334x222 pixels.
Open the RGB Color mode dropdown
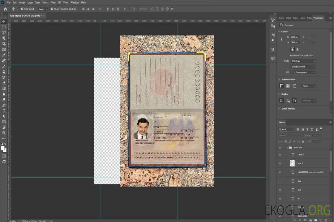point(303,61)
